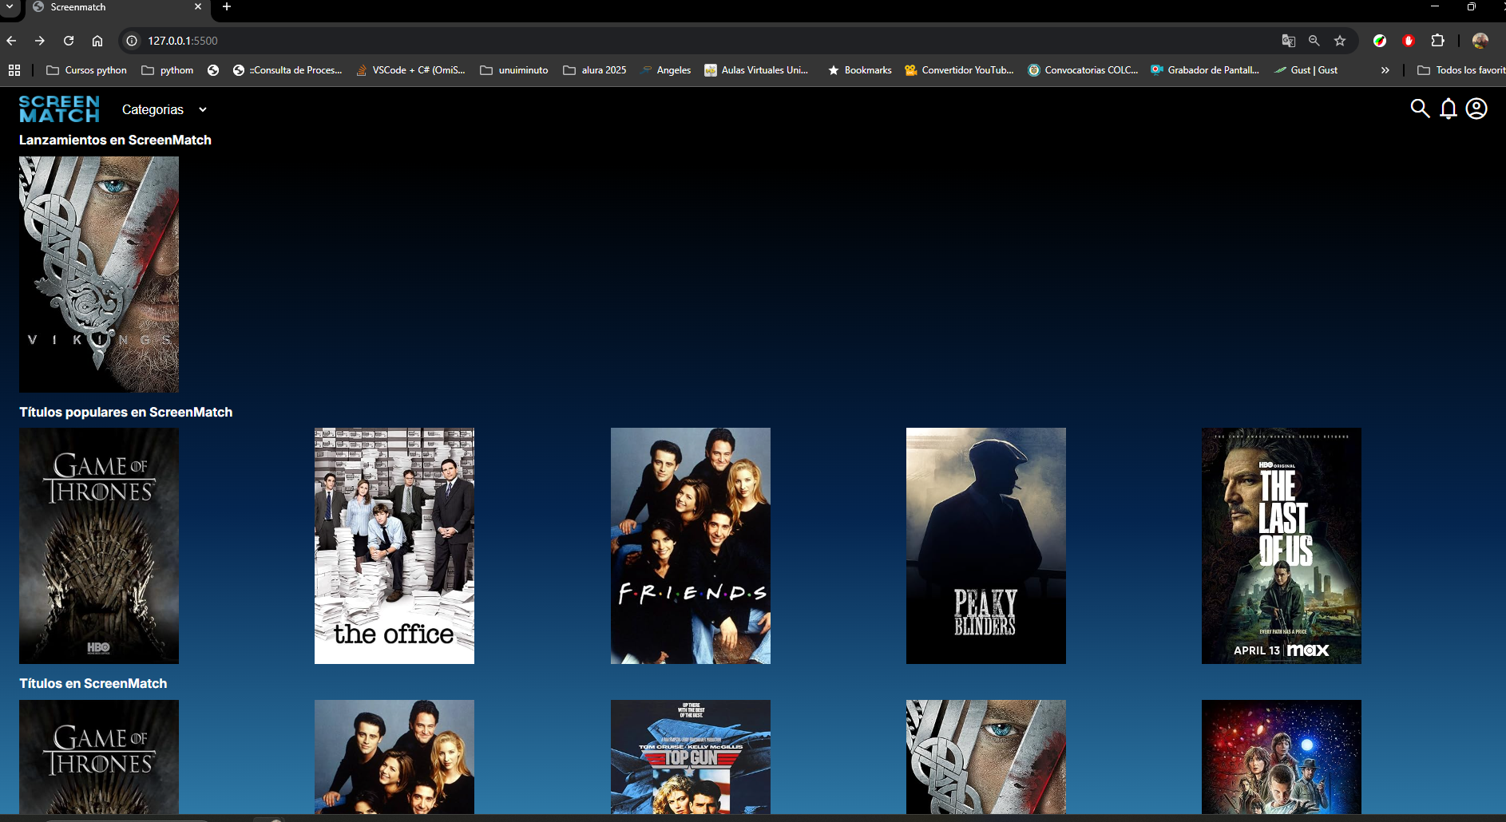The image size is (1506, 822).
Task: Click the ScreenMatch logo
Action: click(59, 109)
